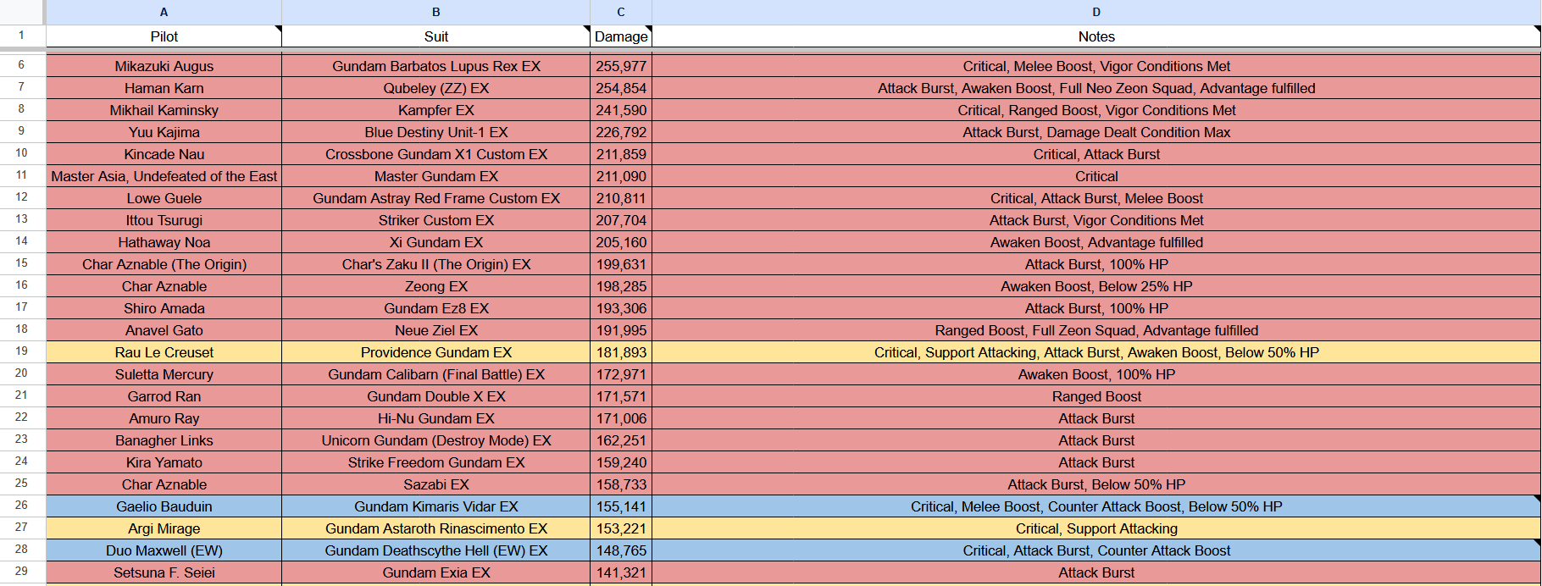Click cell Gundam Astray Red Frame Custom EX

435,198
